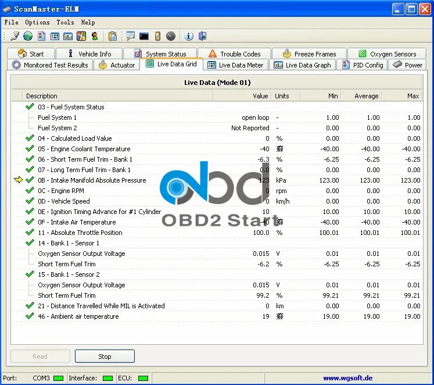Click the clipboard report toolbar icon

click(113, 36)
